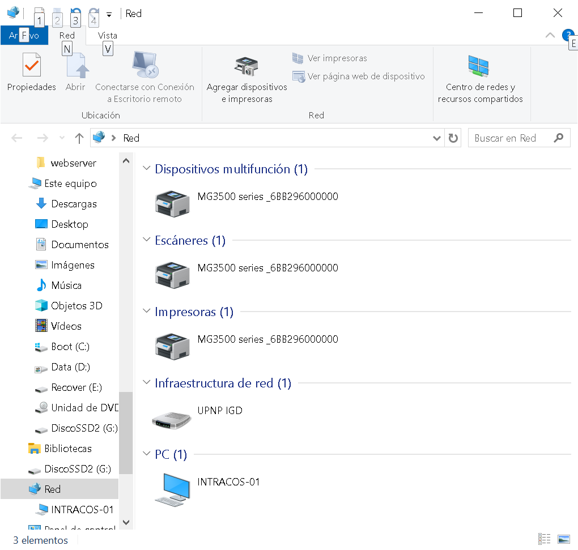
Task: Collapse the Dispositivos multifunción group
Action: coord(146,168)
